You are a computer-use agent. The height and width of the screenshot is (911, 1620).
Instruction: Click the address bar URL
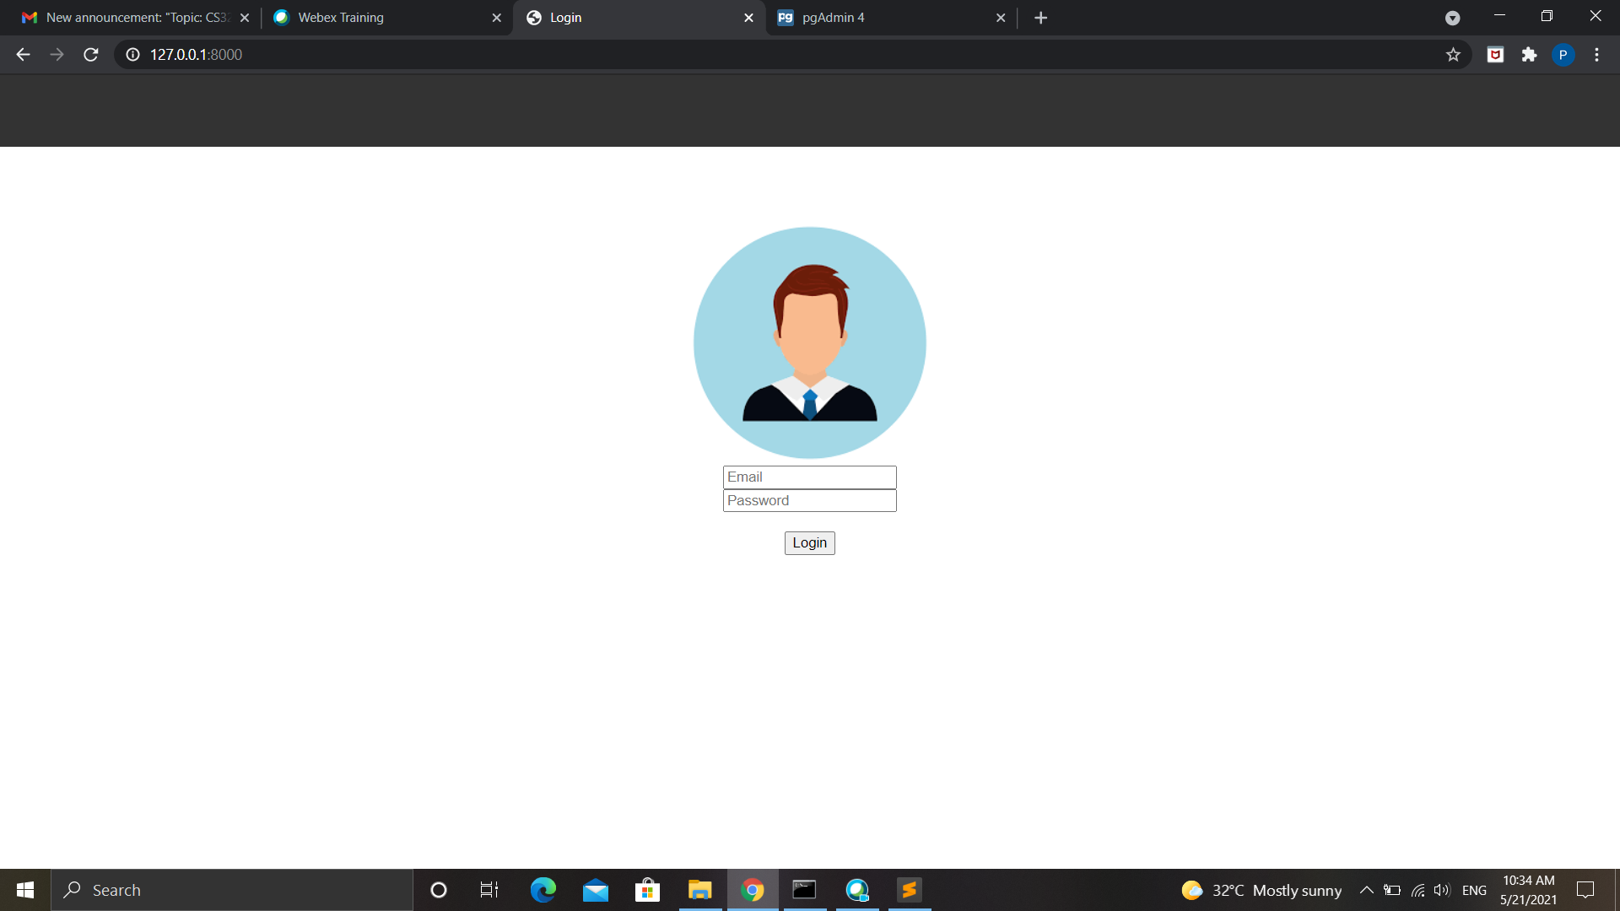[196, 55]
